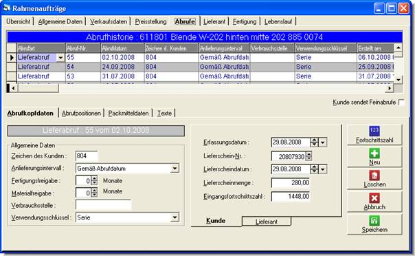The height and width of the screenshot is (256, 415).
Task: Click the Abruf-Nr. column header
Action: (x=83, y=48)
